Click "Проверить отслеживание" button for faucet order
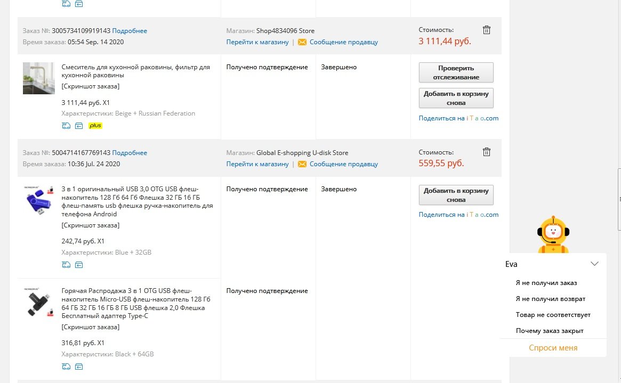The width and height of the screenshot is (621, 383). (456, 72)
